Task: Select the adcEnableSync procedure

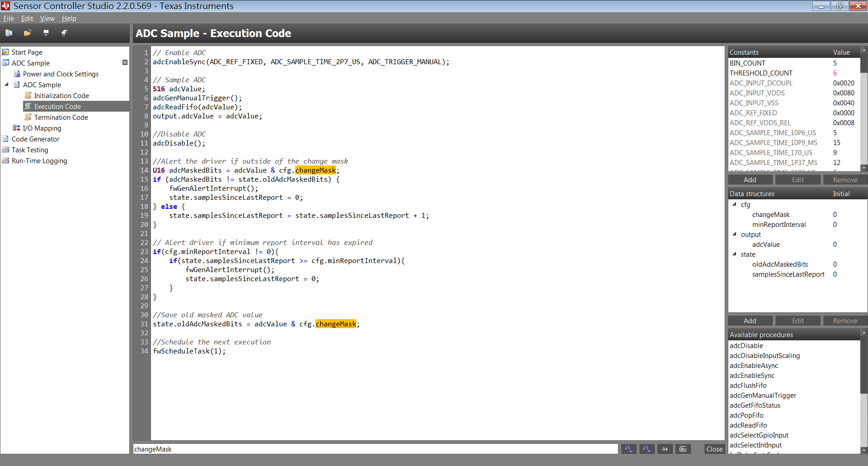Action: [x=752, y=376]
